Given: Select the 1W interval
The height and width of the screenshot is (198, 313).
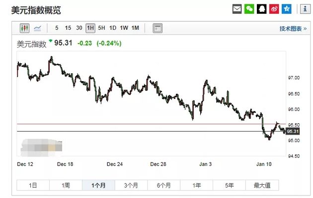Looking at the screenshot, I should [124, 28].
